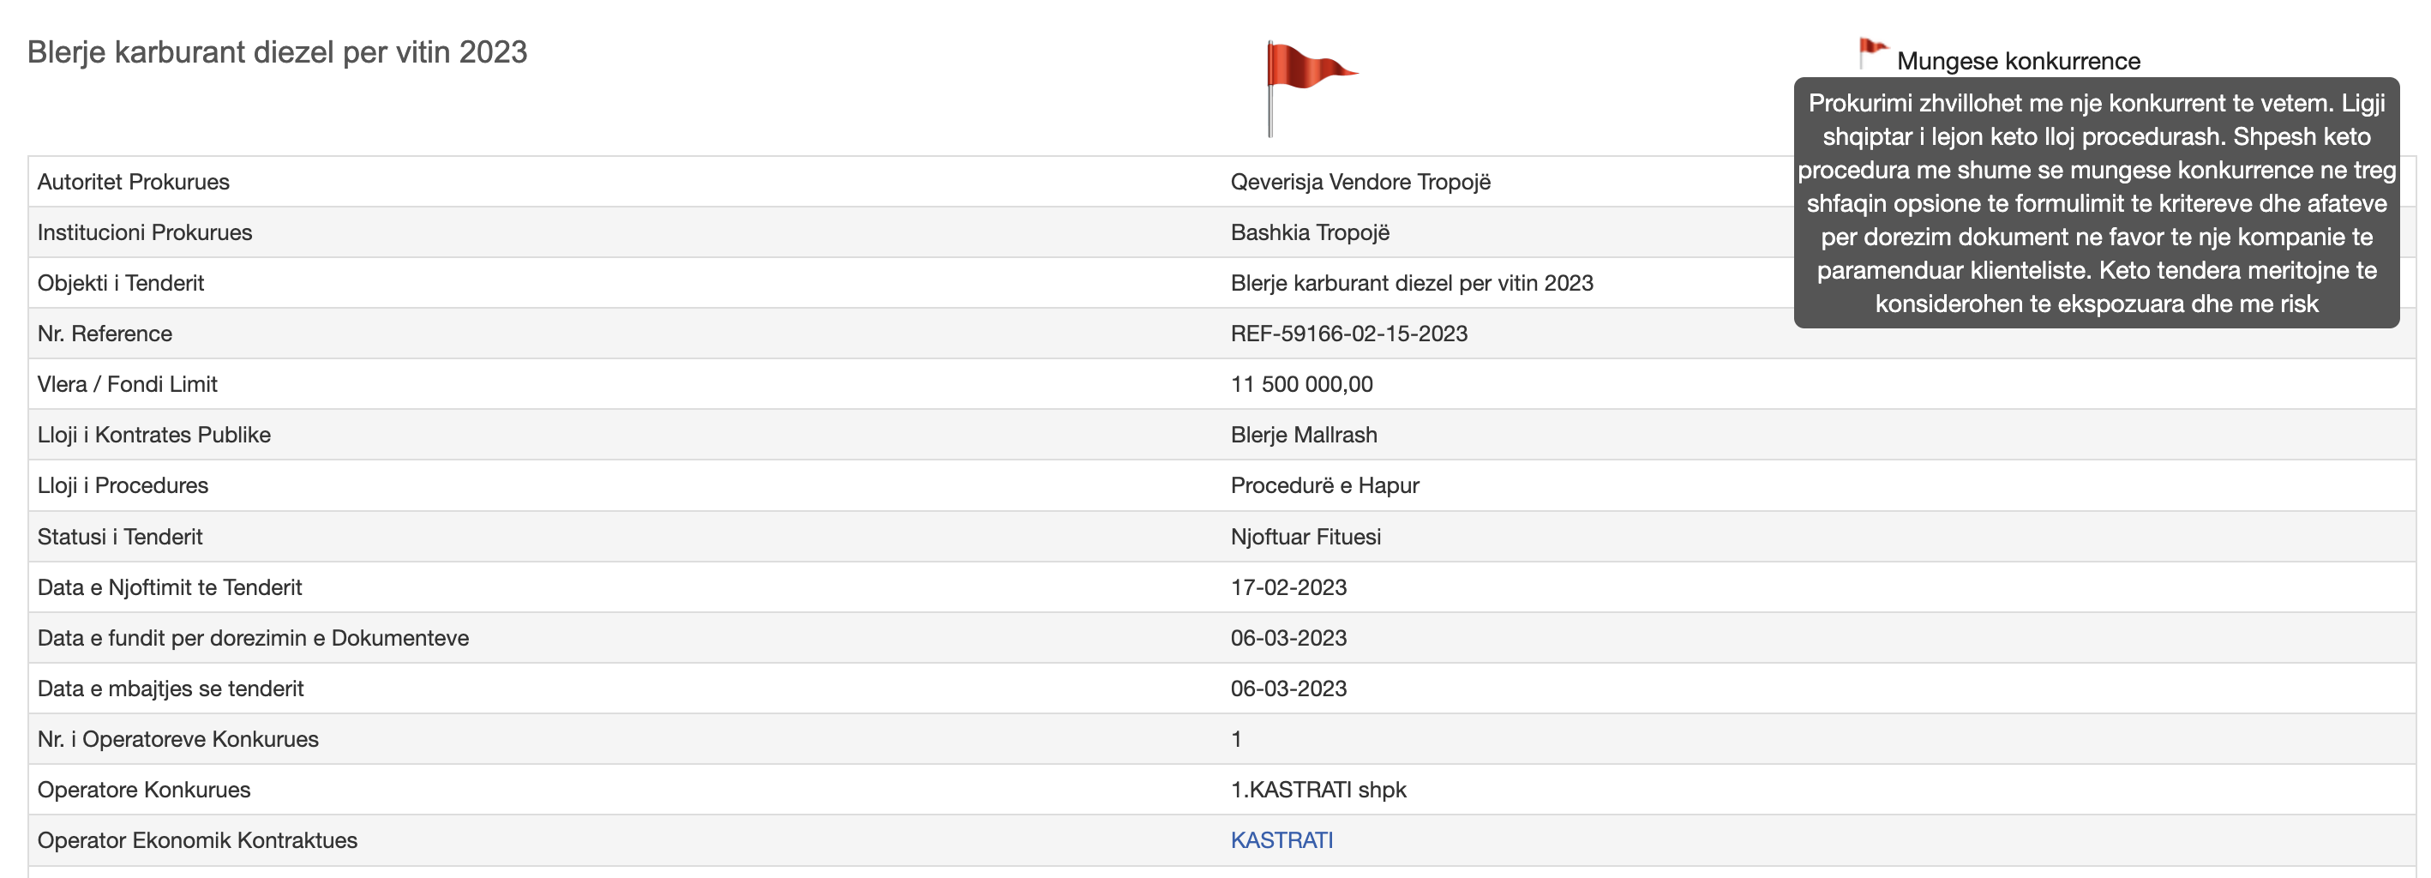Viewport: 2431px width, 878px height.
Task: Click the Qeverisja Vendore Tropojë value
Action: [1359, 181]
